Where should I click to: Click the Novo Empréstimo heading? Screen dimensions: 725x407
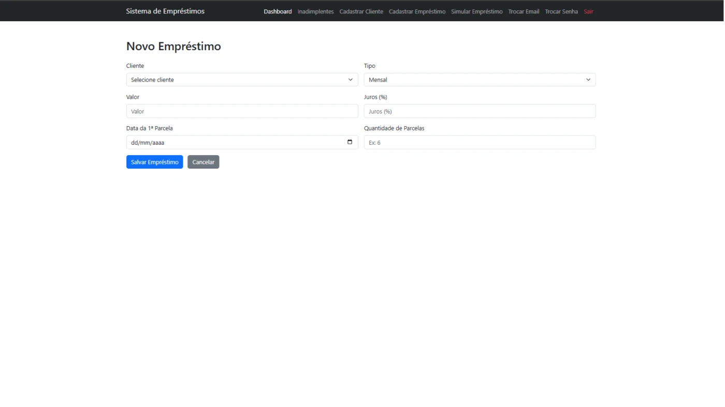click(x=173, y=46)
